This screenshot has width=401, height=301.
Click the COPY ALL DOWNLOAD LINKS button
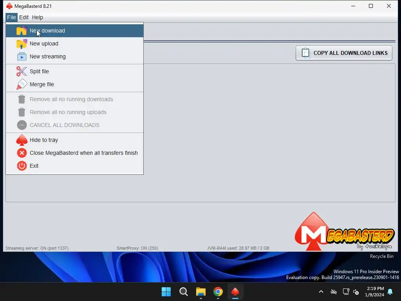344,53
